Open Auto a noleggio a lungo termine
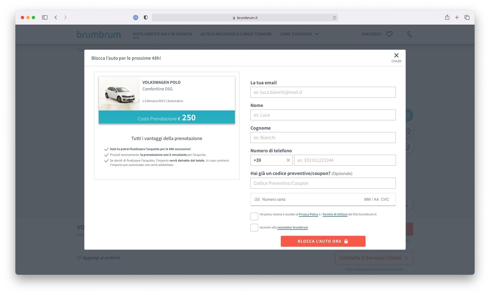Screen dimensions: 490x295 click(236, 34)
